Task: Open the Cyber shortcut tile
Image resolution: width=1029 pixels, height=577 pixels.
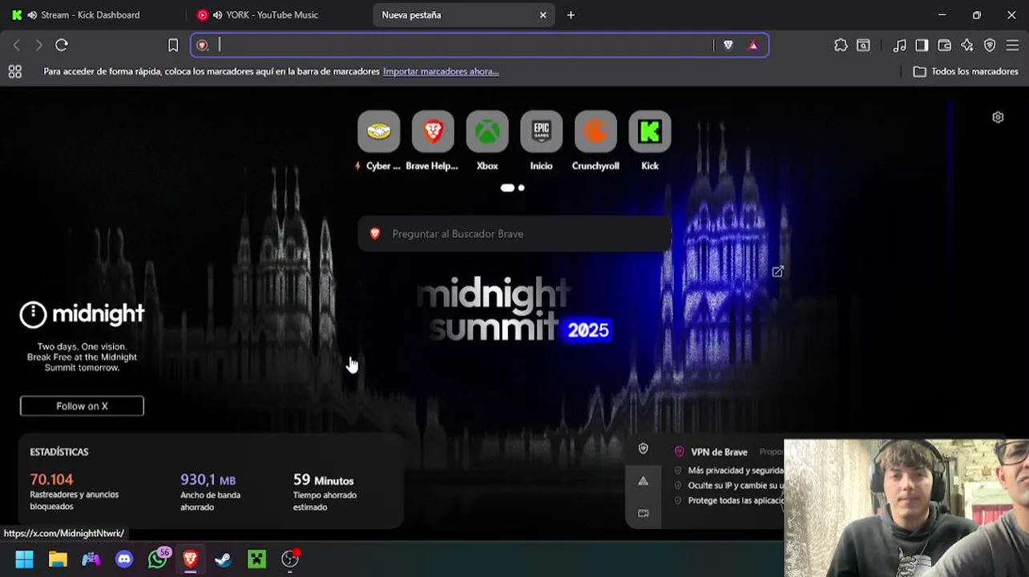Action: [x=378, y=131]
